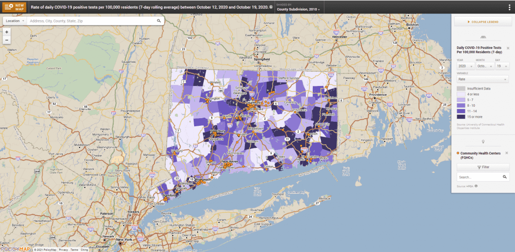The image size is (515, 252).
Task: Open the three-dot options menu
Action: coord(509,7)
